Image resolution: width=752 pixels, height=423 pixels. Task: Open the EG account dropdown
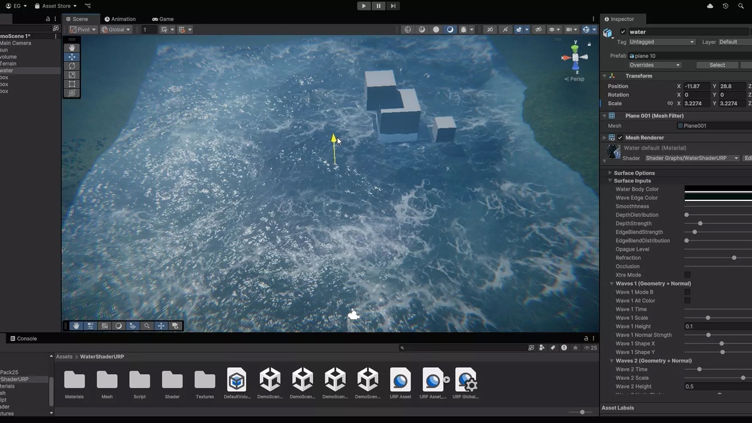point(16,6)
